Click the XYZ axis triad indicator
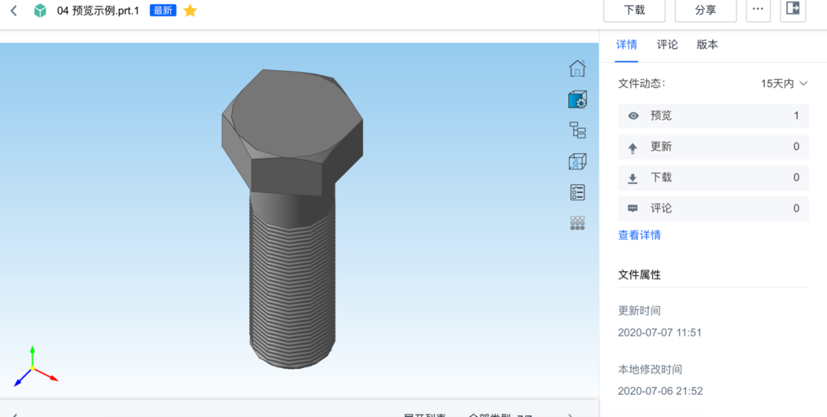 coord(34,367)
